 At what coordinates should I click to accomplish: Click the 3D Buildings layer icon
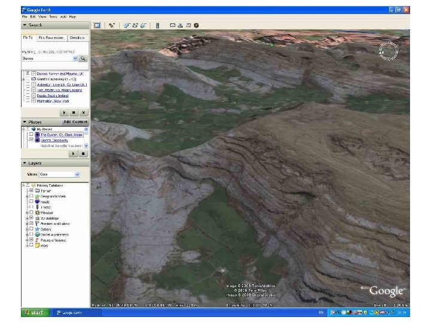(38, 218)
